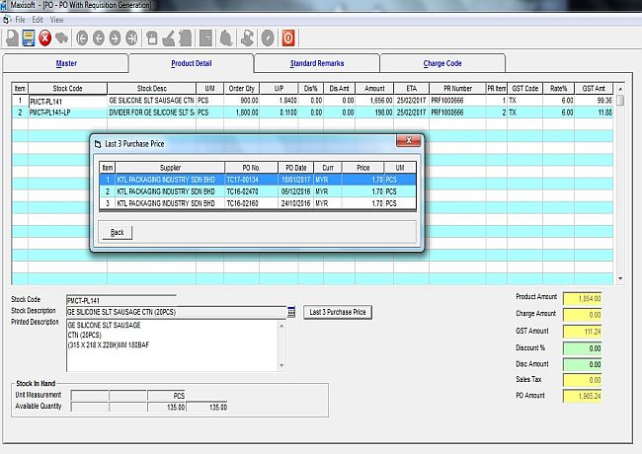642x454 pixels.
Task: Open the Edit menu
Action: (38, 20)
